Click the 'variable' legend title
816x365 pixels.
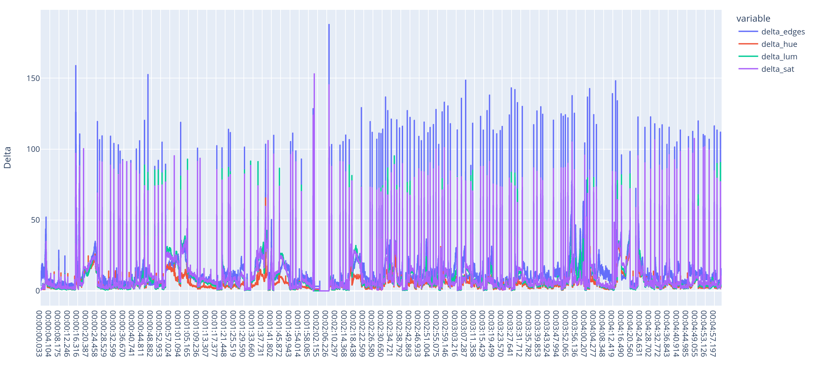pos(753,19)
